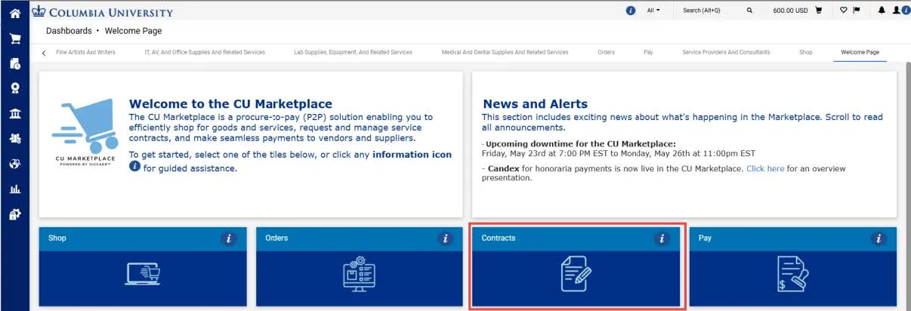Switch to Fine Artists And Writers tab

point(86,52)
